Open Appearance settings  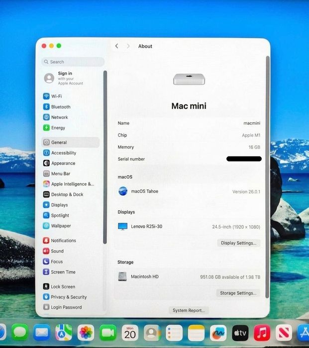59,163
